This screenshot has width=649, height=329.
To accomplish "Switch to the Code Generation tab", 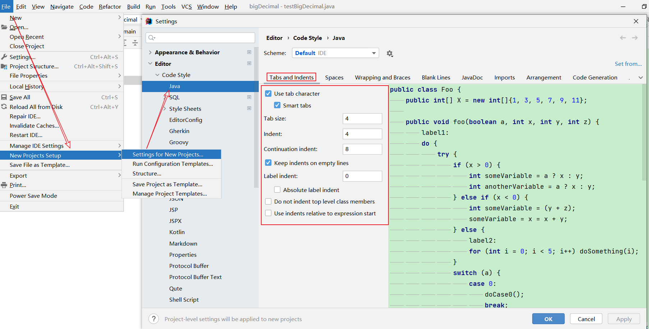I will coord(595,78).
